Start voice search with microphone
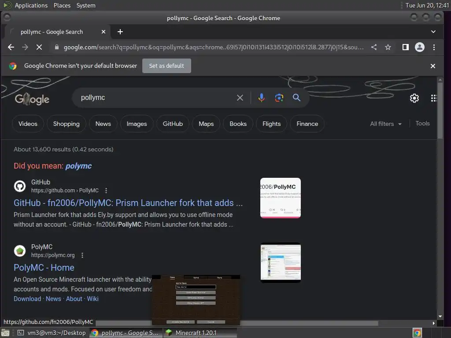 point(261,98)
